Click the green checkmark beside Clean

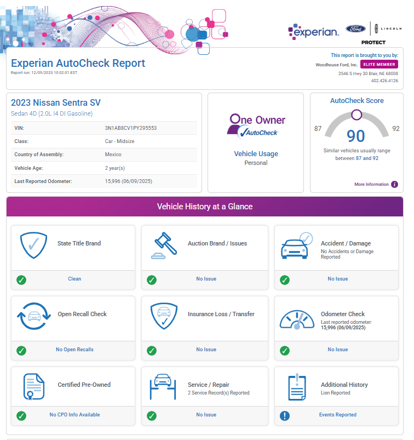[x=21, y=280]
